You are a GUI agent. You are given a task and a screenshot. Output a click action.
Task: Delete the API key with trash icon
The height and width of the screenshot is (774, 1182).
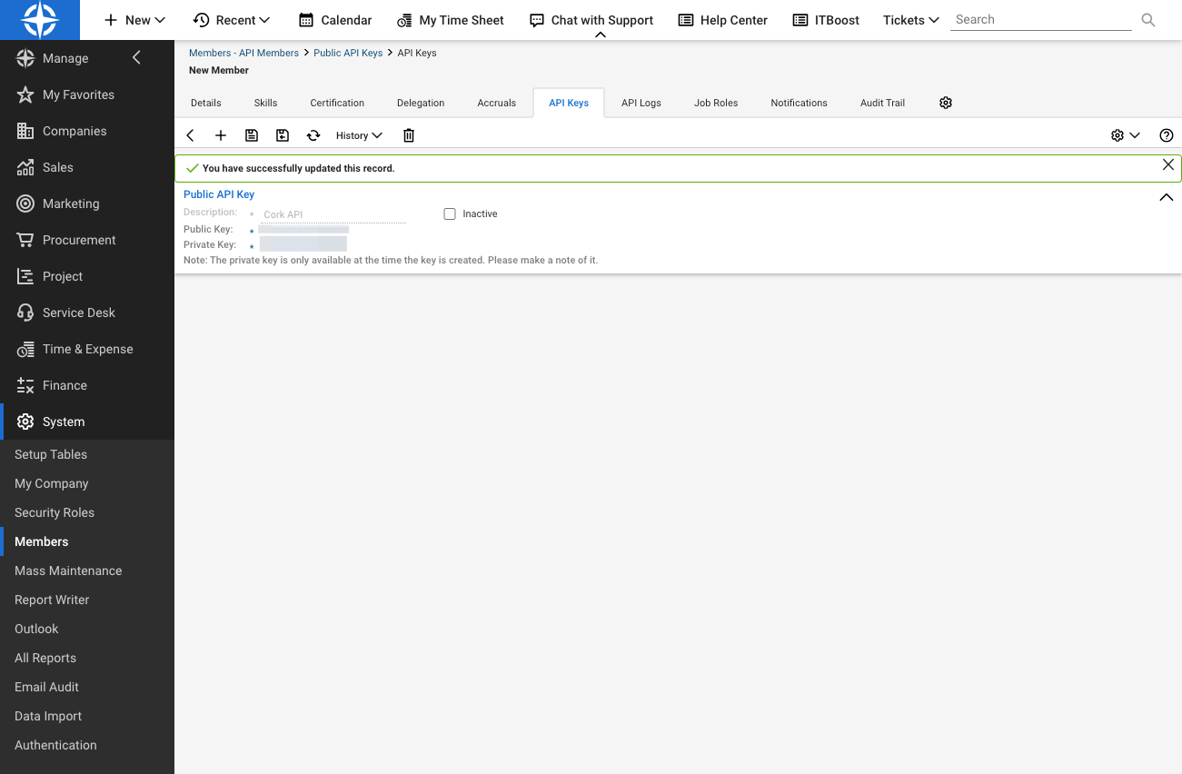point(409,135)
